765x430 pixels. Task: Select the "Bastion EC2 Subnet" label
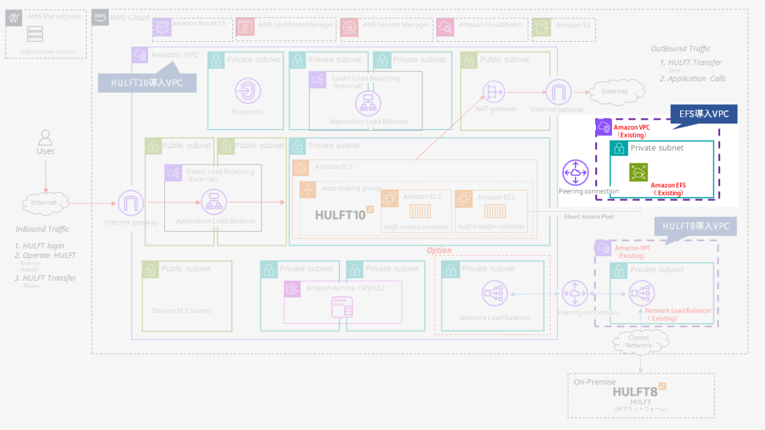[182, 311]
